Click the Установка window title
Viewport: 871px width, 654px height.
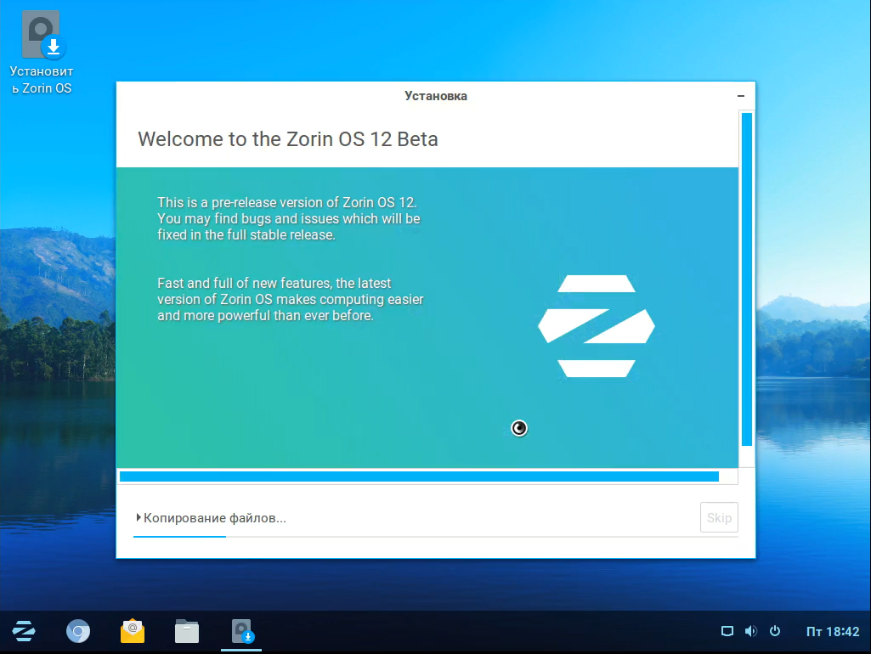coord(435,96)
